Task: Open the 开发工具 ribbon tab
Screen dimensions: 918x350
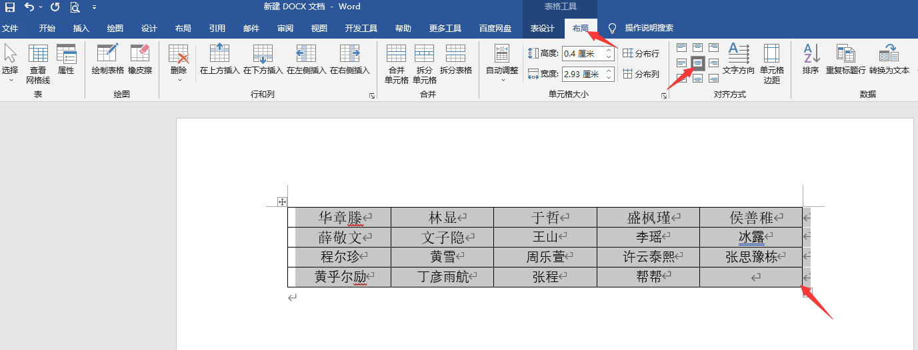Action: point(361,28)
